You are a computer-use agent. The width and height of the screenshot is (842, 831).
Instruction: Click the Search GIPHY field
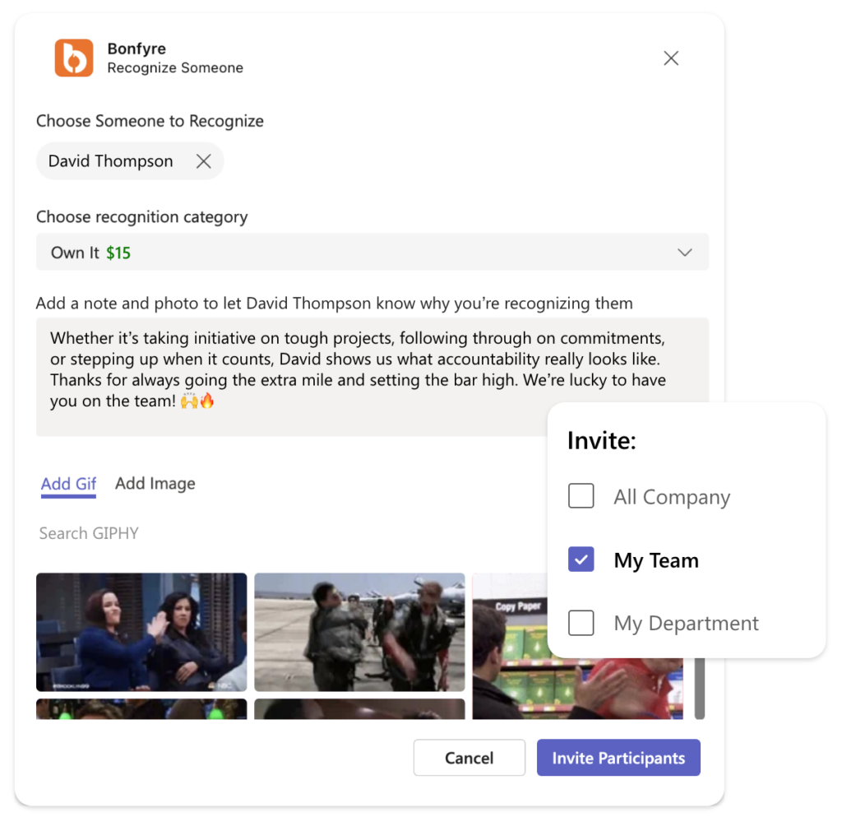click(164, 533)
